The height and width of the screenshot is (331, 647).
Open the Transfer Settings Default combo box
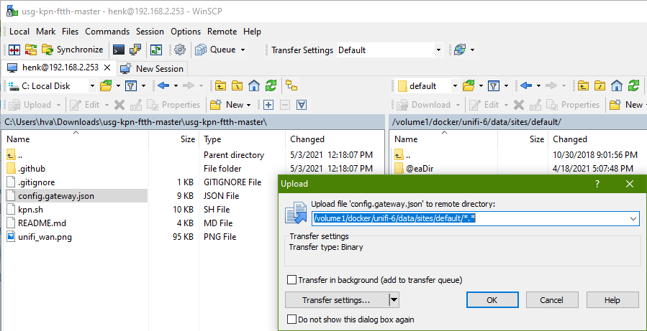coord(390,50)
